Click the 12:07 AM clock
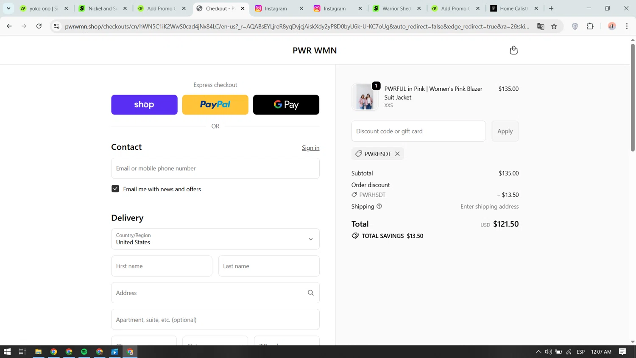 tap(601, 352)
